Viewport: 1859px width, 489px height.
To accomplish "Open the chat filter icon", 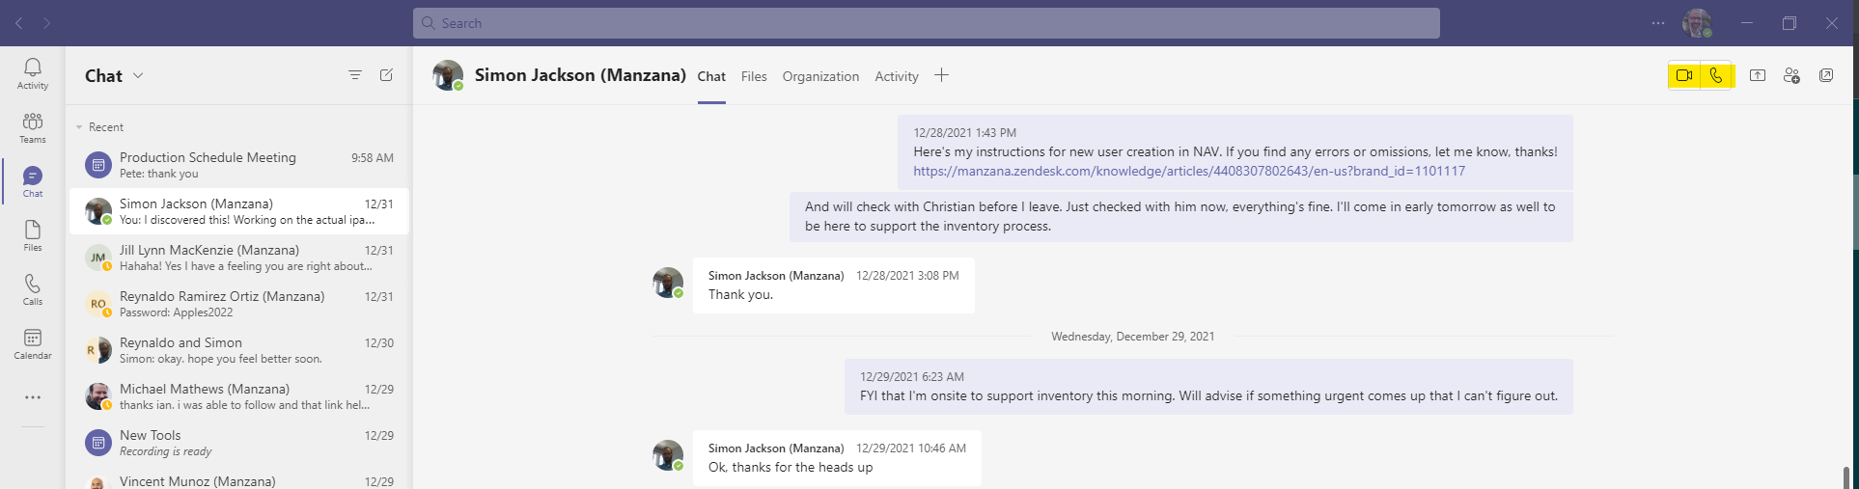I will [x=355, y=75].
